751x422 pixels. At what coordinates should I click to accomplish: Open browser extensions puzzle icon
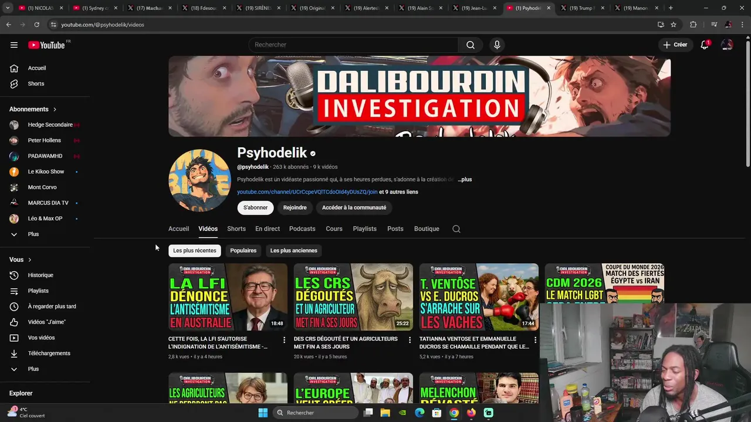[x=694, y=25]
